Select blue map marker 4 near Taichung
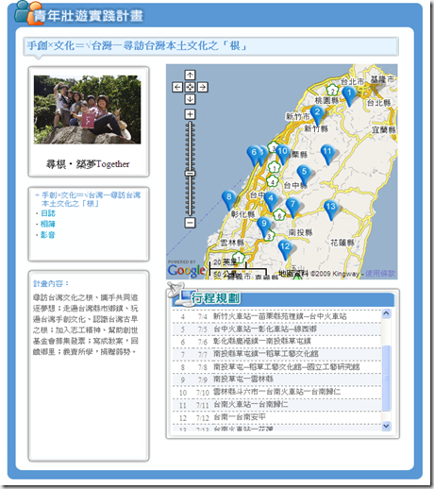 (x=271, y=201)
